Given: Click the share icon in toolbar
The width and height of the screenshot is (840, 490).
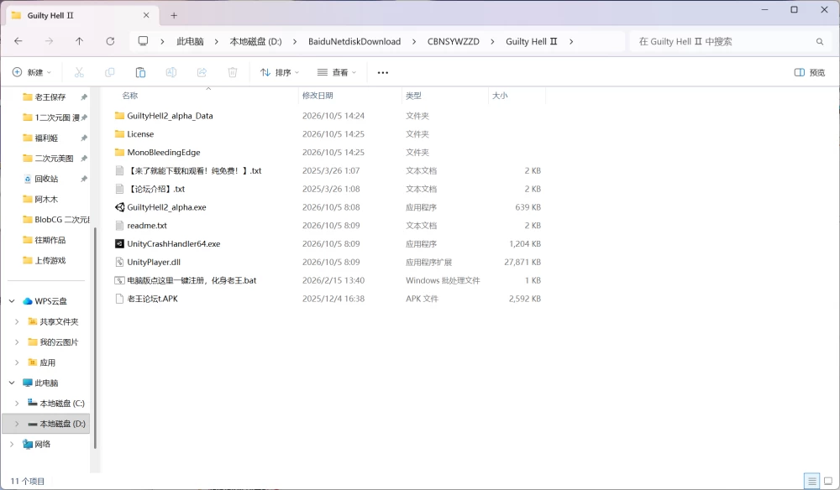Looking at the screenshot, I should 202,72.
